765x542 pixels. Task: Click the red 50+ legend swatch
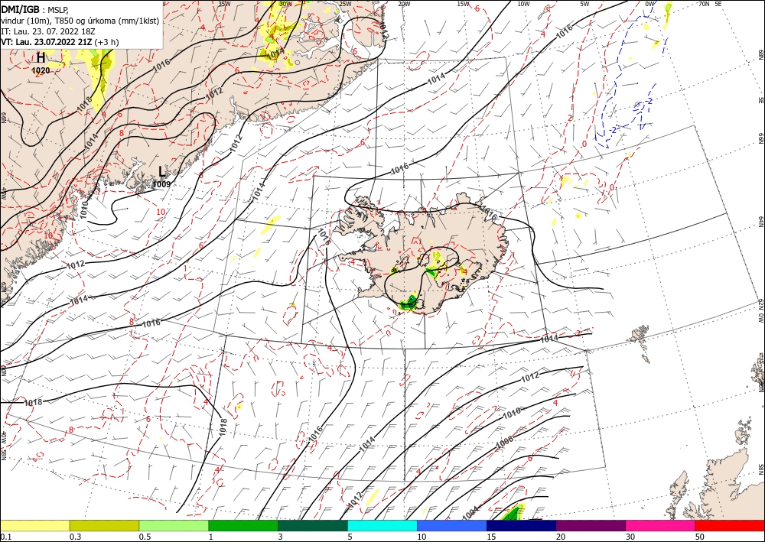click(730, 525)
